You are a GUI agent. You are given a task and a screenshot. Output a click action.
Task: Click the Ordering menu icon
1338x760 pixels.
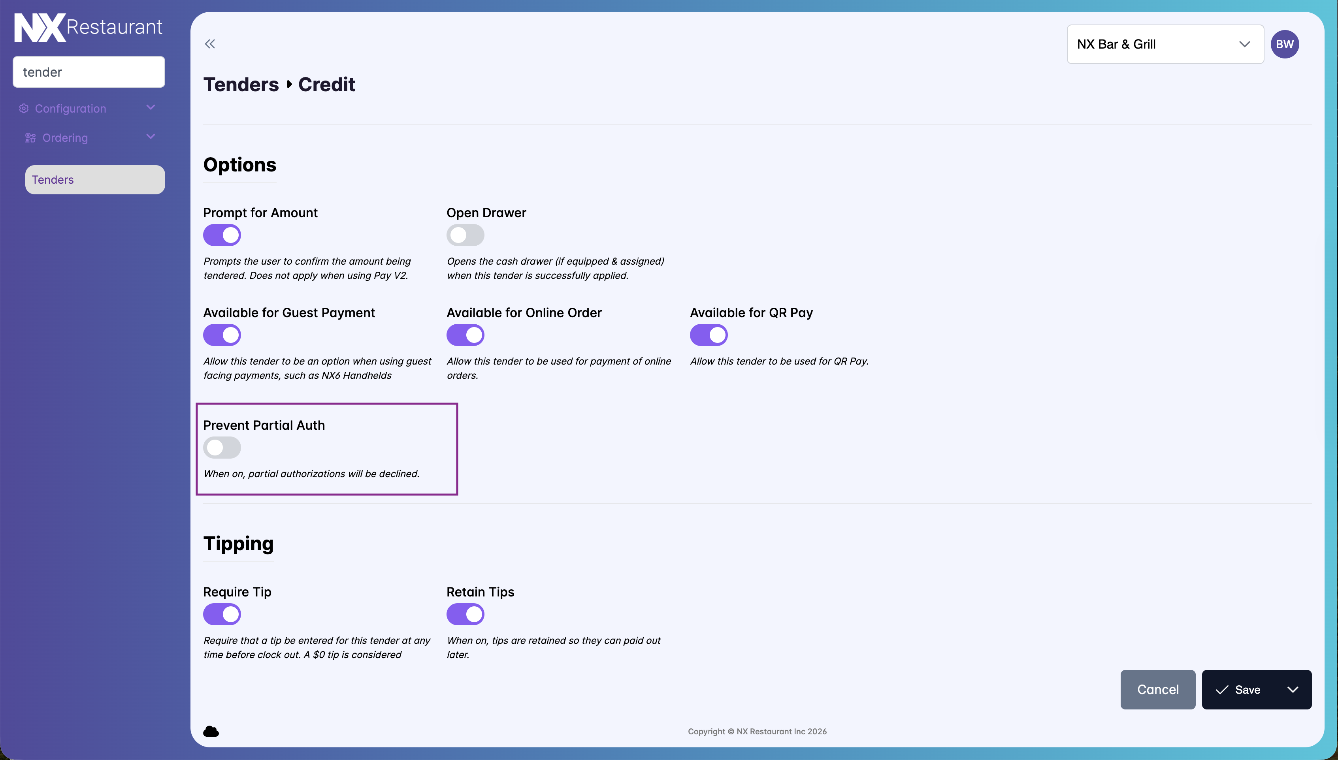click(30, 138)
